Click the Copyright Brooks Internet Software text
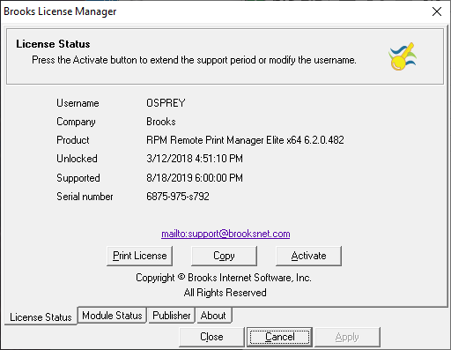 pyautogui.click(x=224, y=278)
